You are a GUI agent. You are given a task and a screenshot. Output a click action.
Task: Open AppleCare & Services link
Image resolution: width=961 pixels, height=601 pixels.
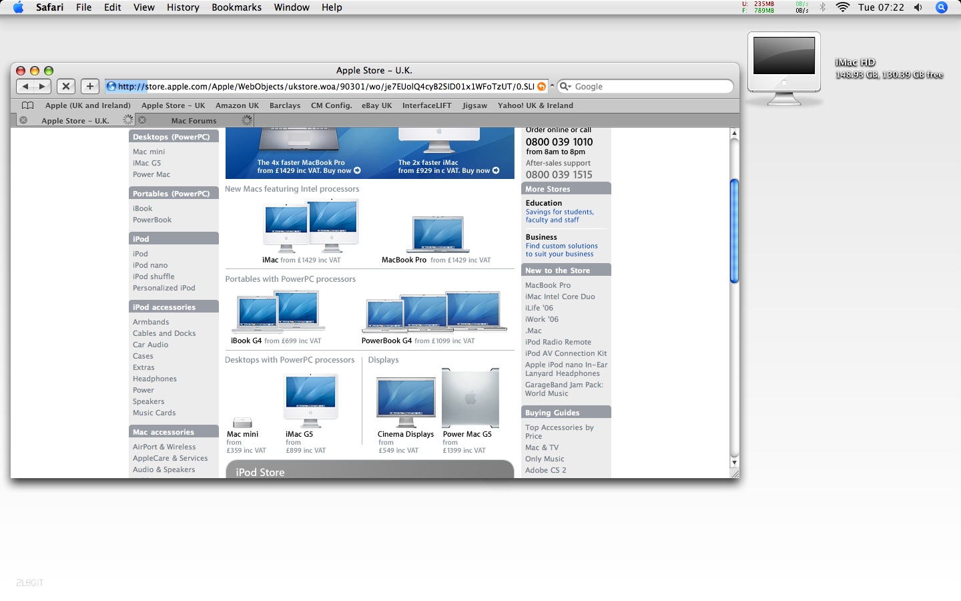170,458
